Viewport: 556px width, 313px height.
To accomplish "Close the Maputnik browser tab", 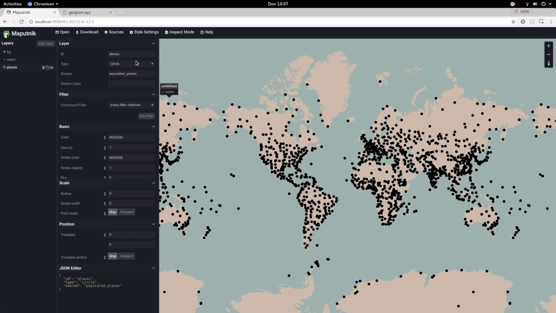I will pyautogui.click(x=55, y=12).
